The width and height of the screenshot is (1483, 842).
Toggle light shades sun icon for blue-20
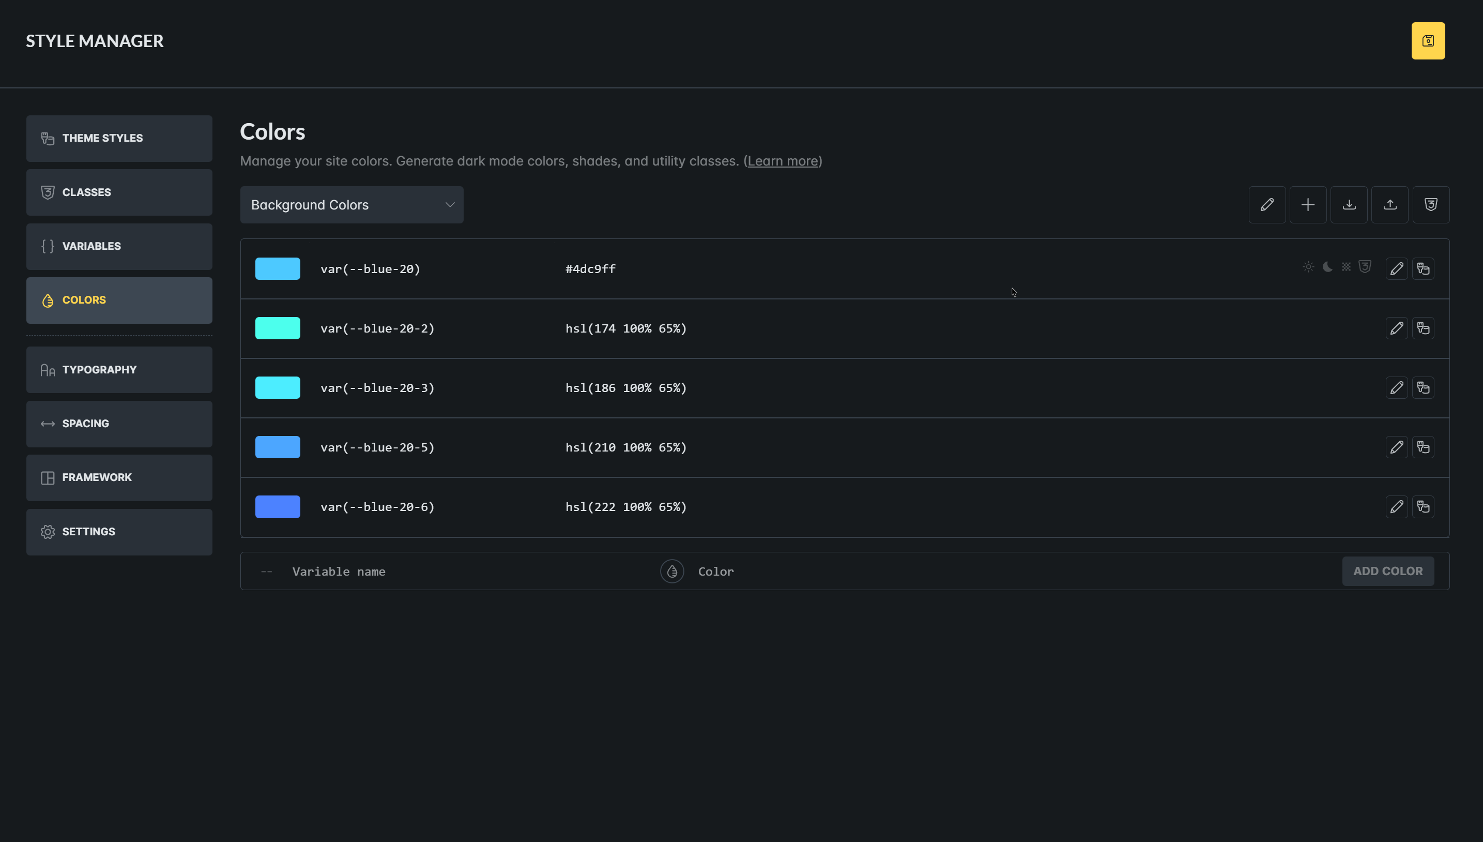1308,266
